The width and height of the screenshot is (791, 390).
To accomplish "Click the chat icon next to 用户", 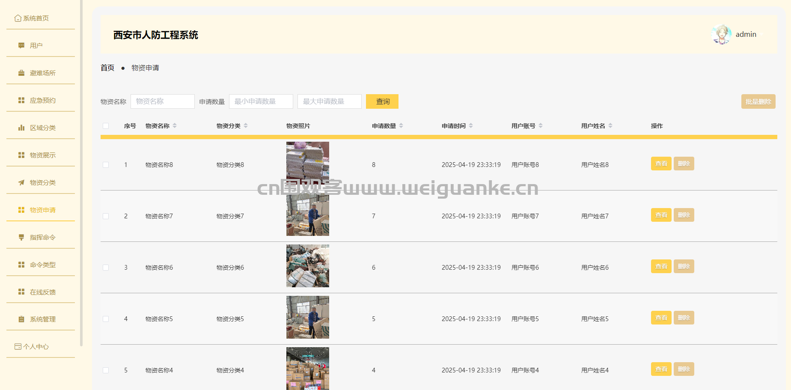I will (21, 46).
